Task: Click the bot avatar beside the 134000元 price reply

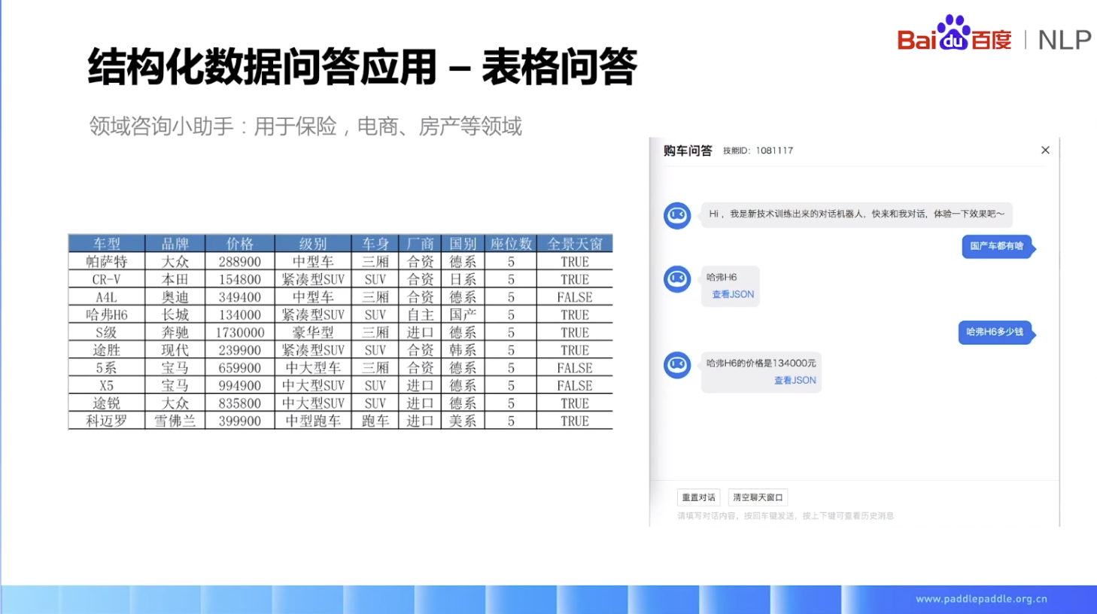Action: [x=677, y=365]
